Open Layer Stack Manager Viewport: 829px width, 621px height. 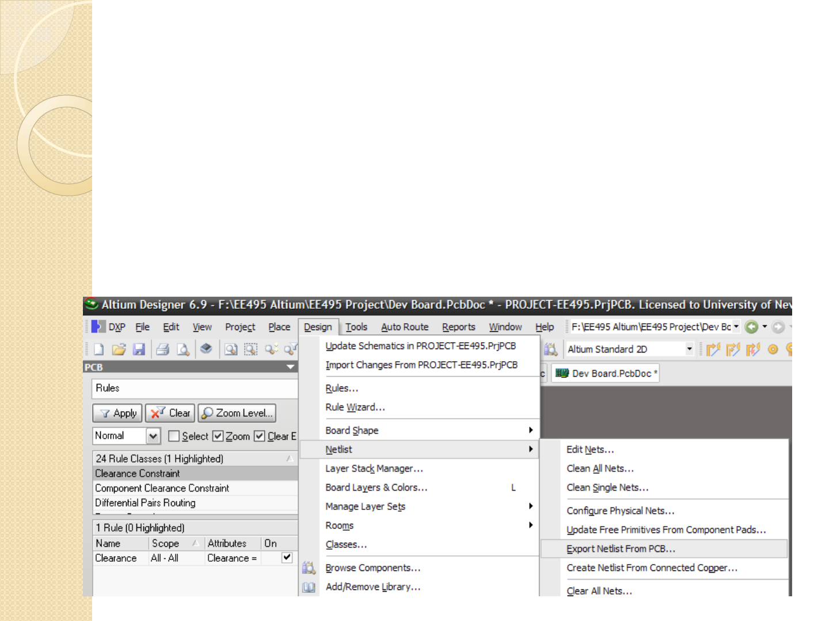[420, 468]
